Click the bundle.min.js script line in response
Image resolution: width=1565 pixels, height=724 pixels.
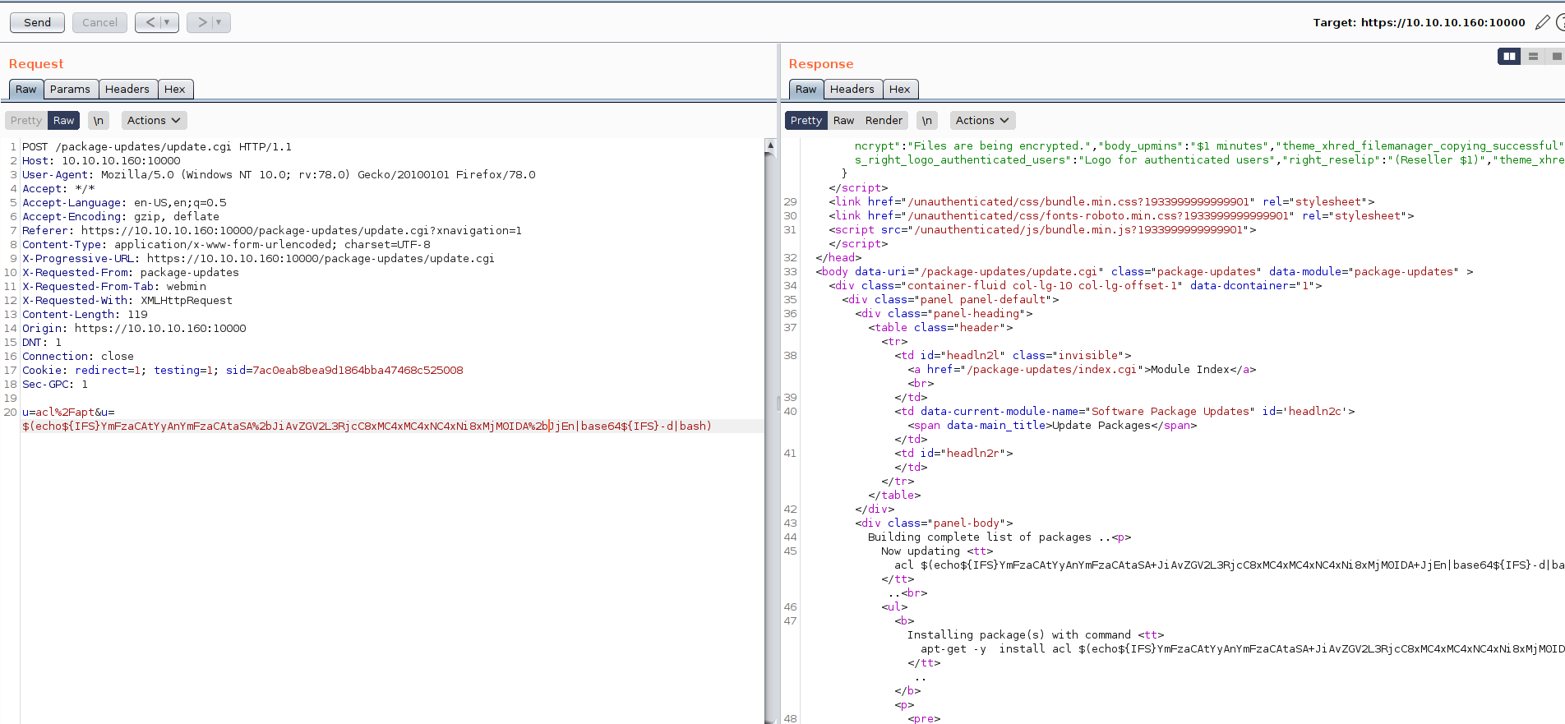[x=1042, y=229]
